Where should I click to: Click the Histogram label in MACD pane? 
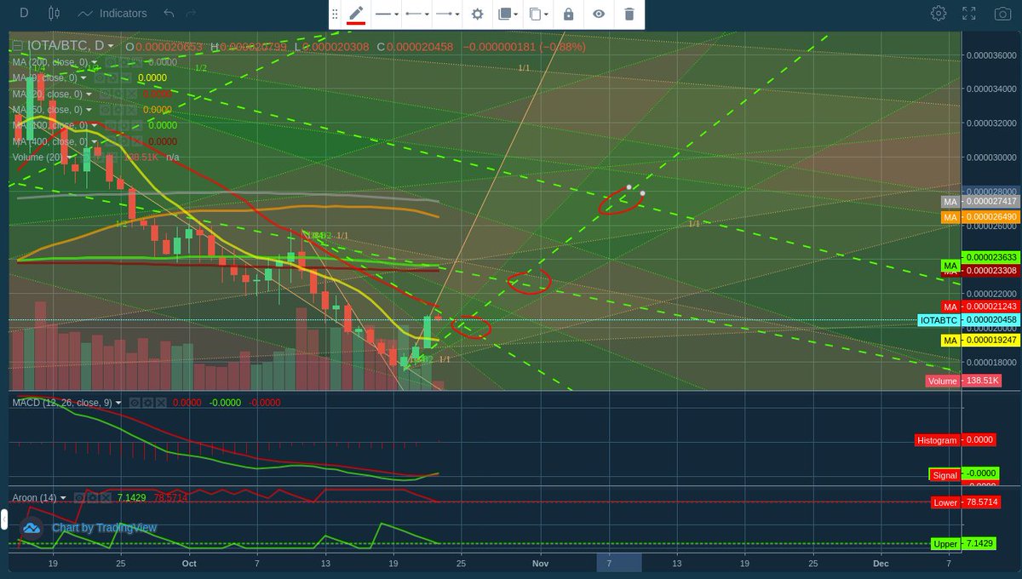pos(936,440)
